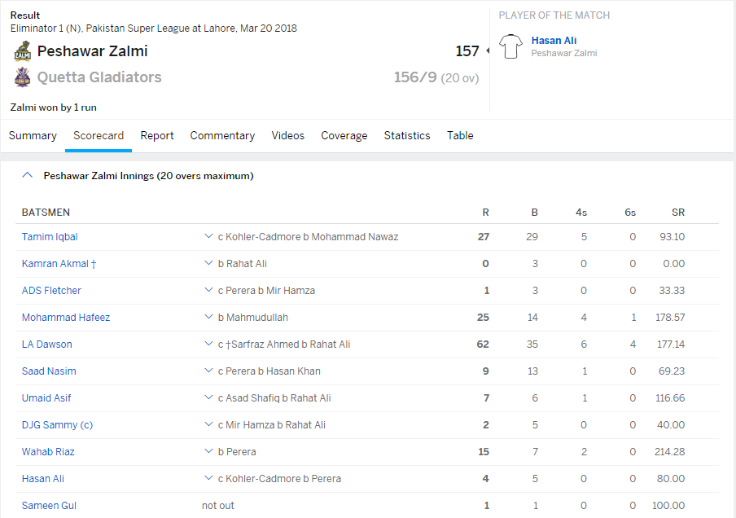Click the Peshawar Zalmi team name
736x518 pixels.
click(x=93, y=51)
